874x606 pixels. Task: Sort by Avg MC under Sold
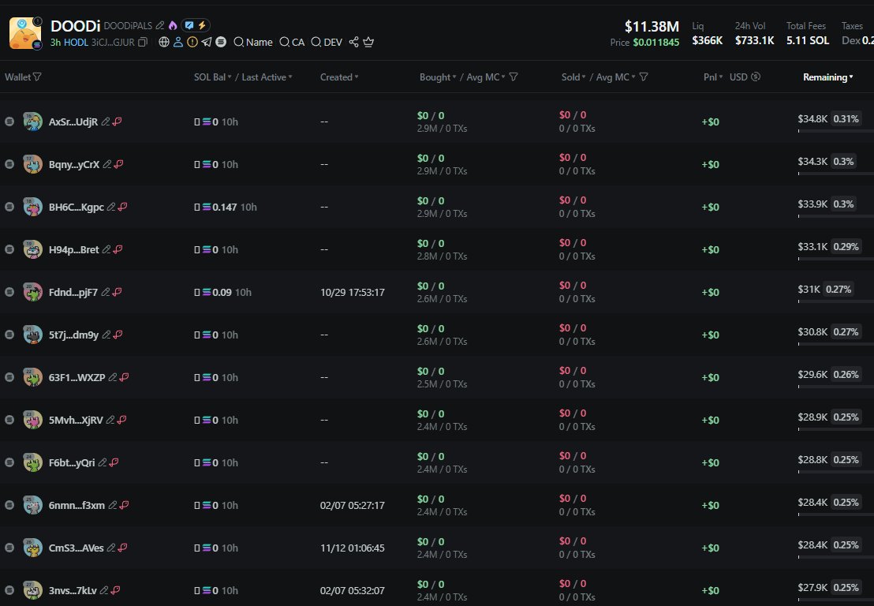[615, 77]
